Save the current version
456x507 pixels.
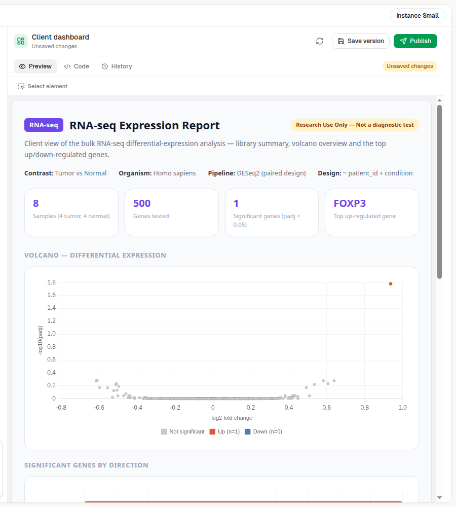(x=361, y=41)
